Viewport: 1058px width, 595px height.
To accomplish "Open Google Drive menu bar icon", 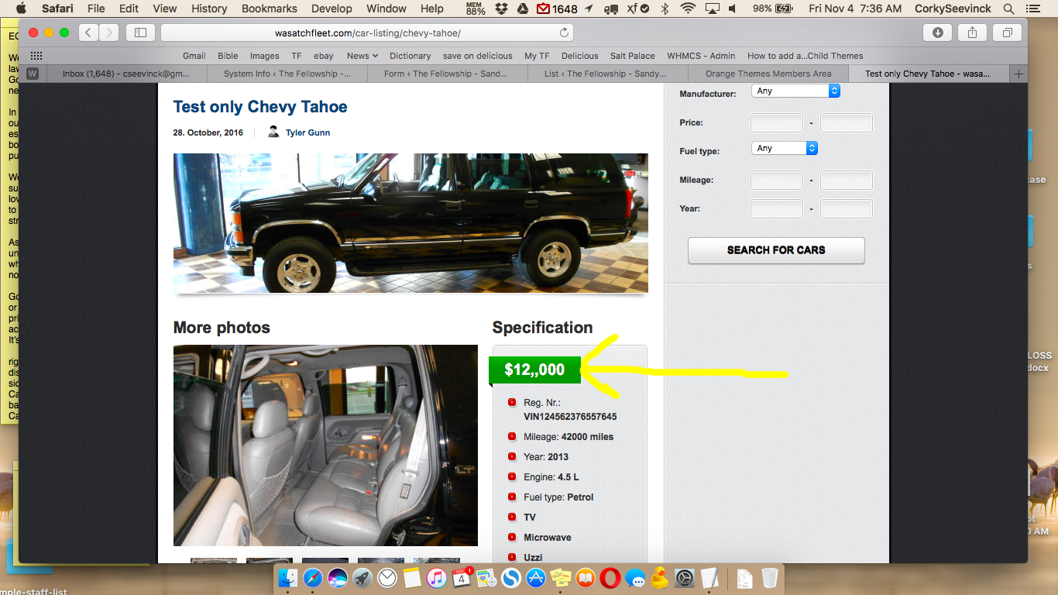I will click(523, 9).
